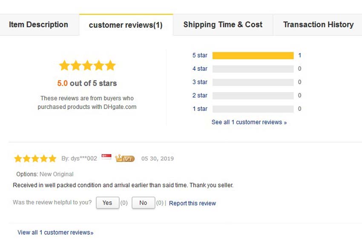Viewport: 362px width, 244px height.
Task: Filter reviews by 1 star link
Action: (200, 109)
